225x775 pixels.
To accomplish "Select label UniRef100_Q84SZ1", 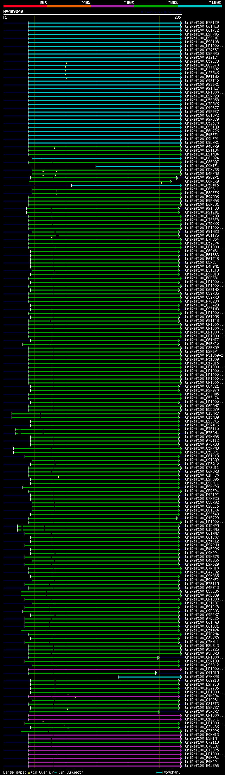I will (x=202, y=387).
